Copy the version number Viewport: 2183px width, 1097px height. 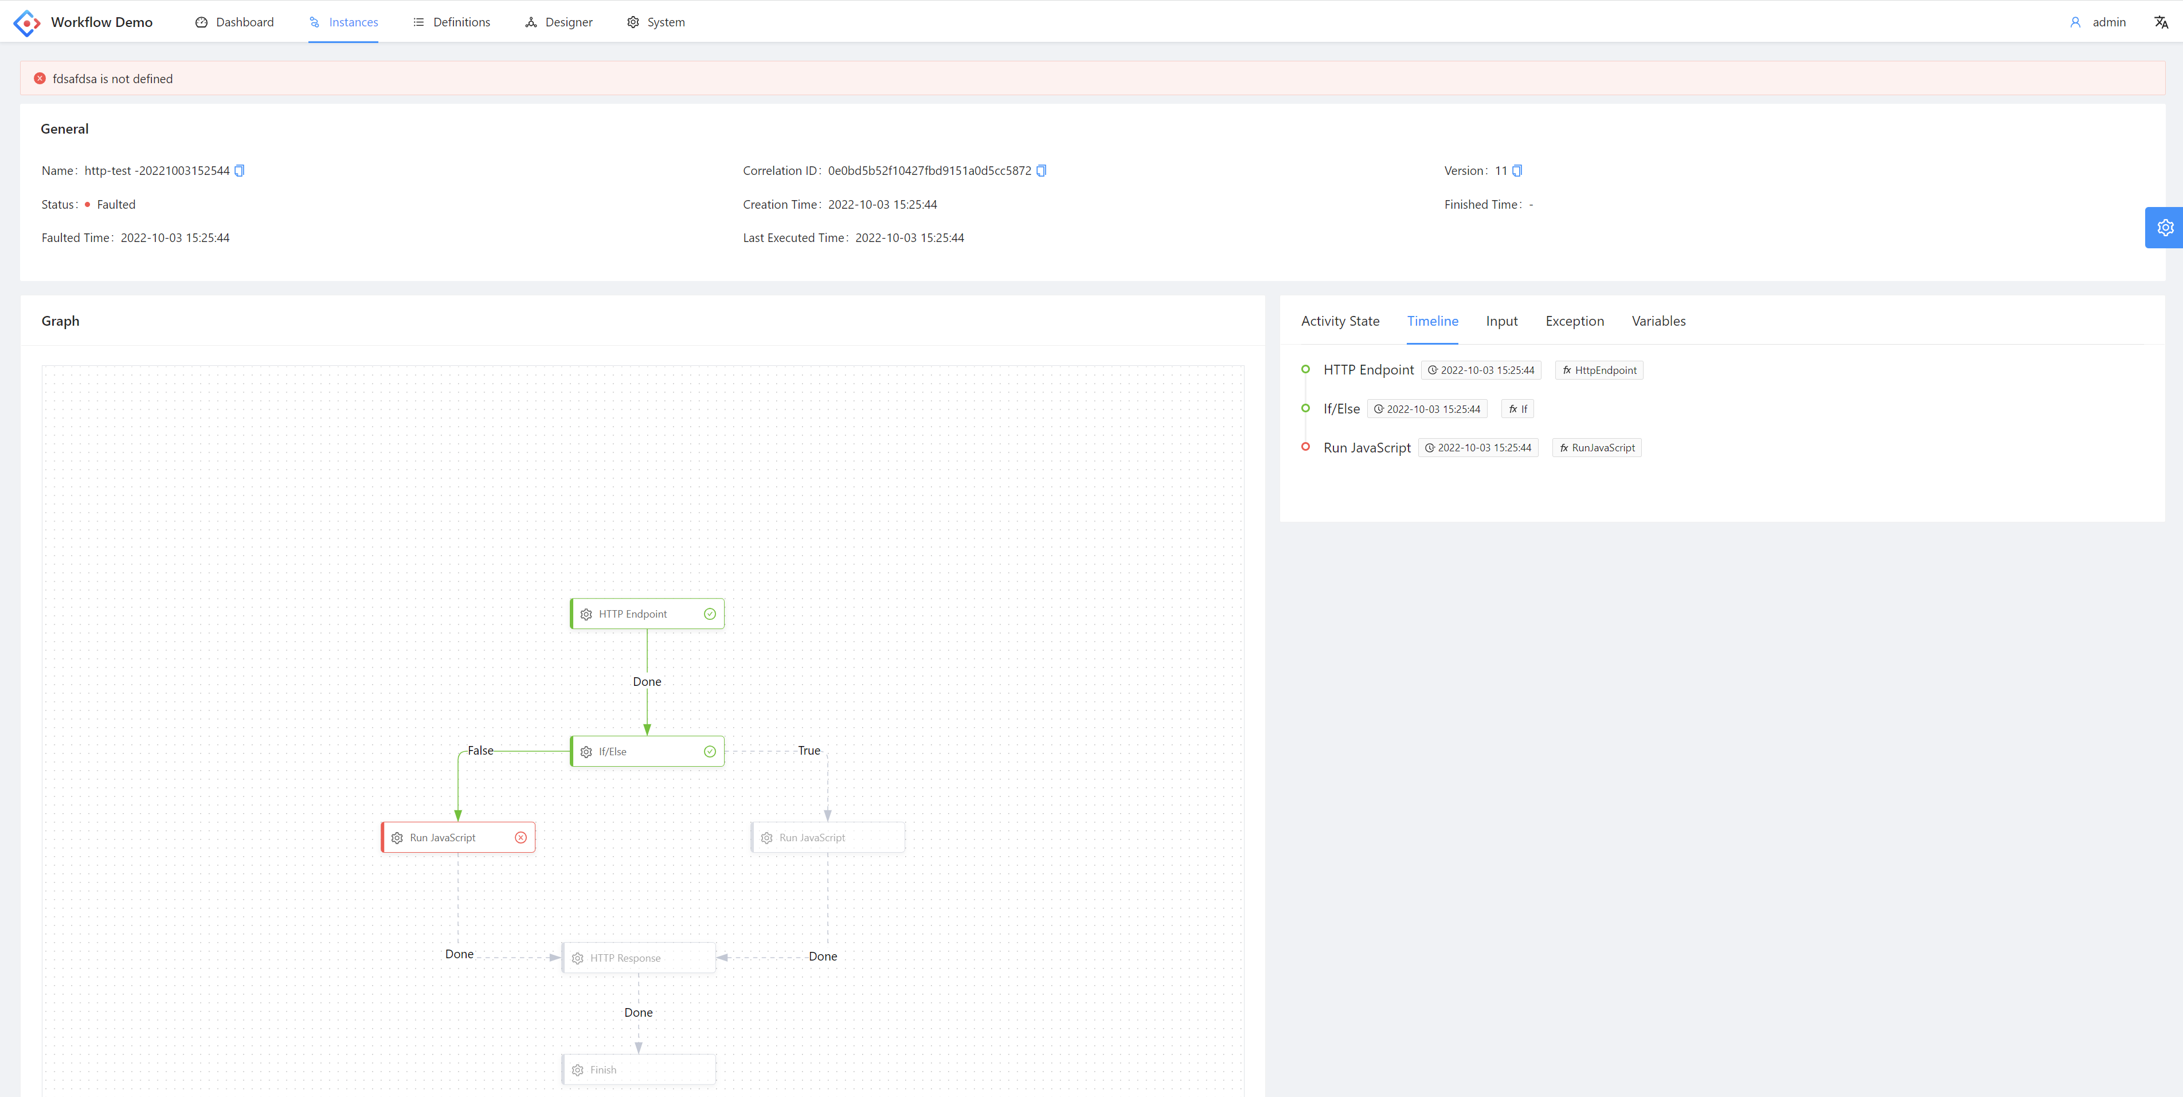1517,170
